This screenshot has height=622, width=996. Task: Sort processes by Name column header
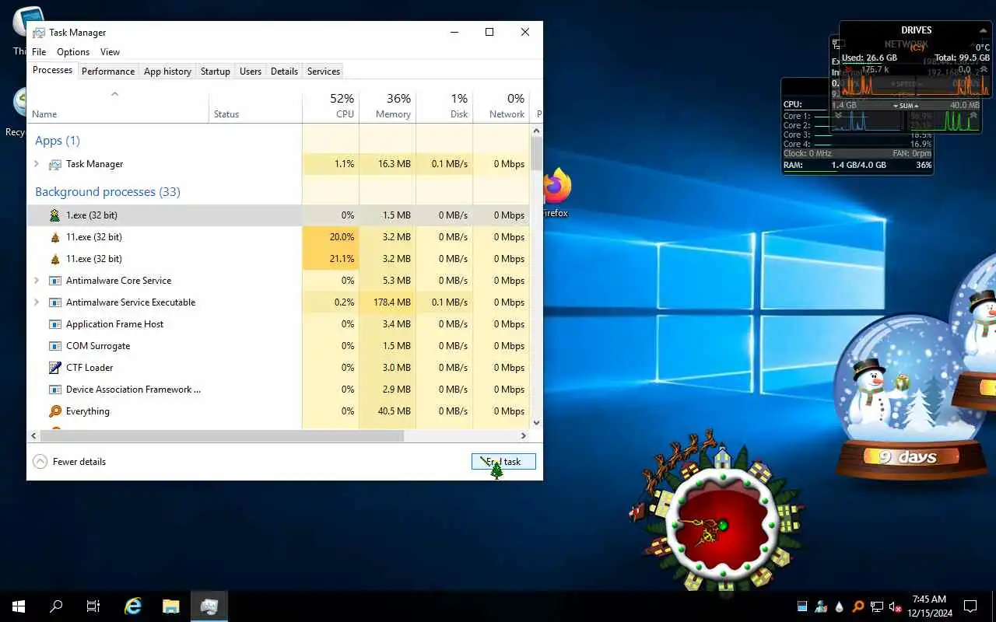[x=118, y=107]
